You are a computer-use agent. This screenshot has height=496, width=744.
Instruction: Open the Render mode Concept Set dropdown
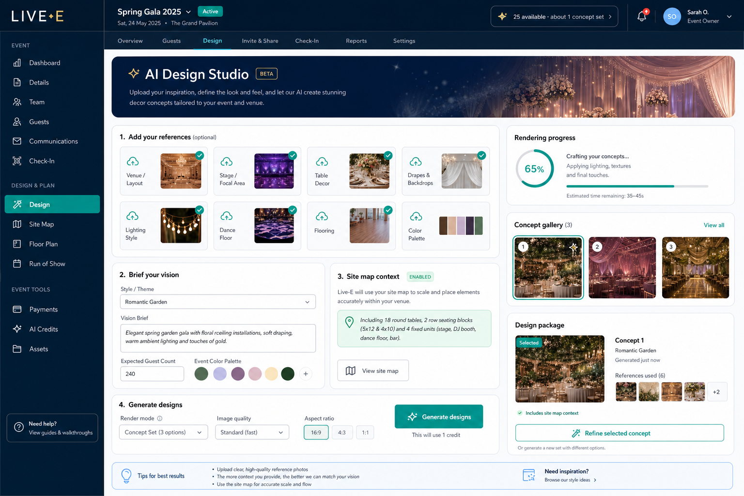click(163, 432)
